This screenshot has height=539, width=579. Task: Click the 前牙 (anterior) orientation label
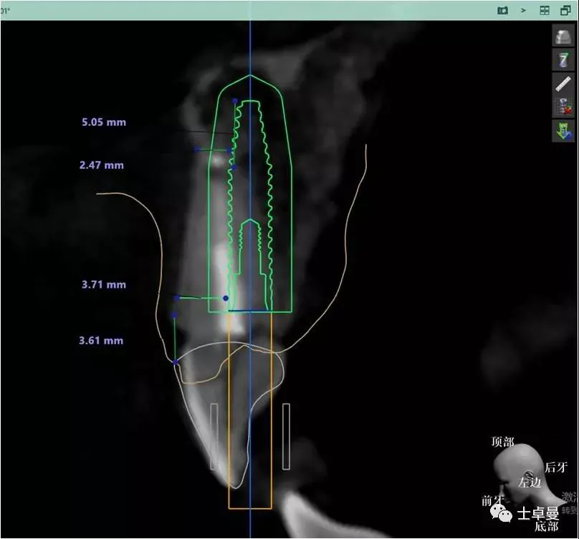coord(493,500)
